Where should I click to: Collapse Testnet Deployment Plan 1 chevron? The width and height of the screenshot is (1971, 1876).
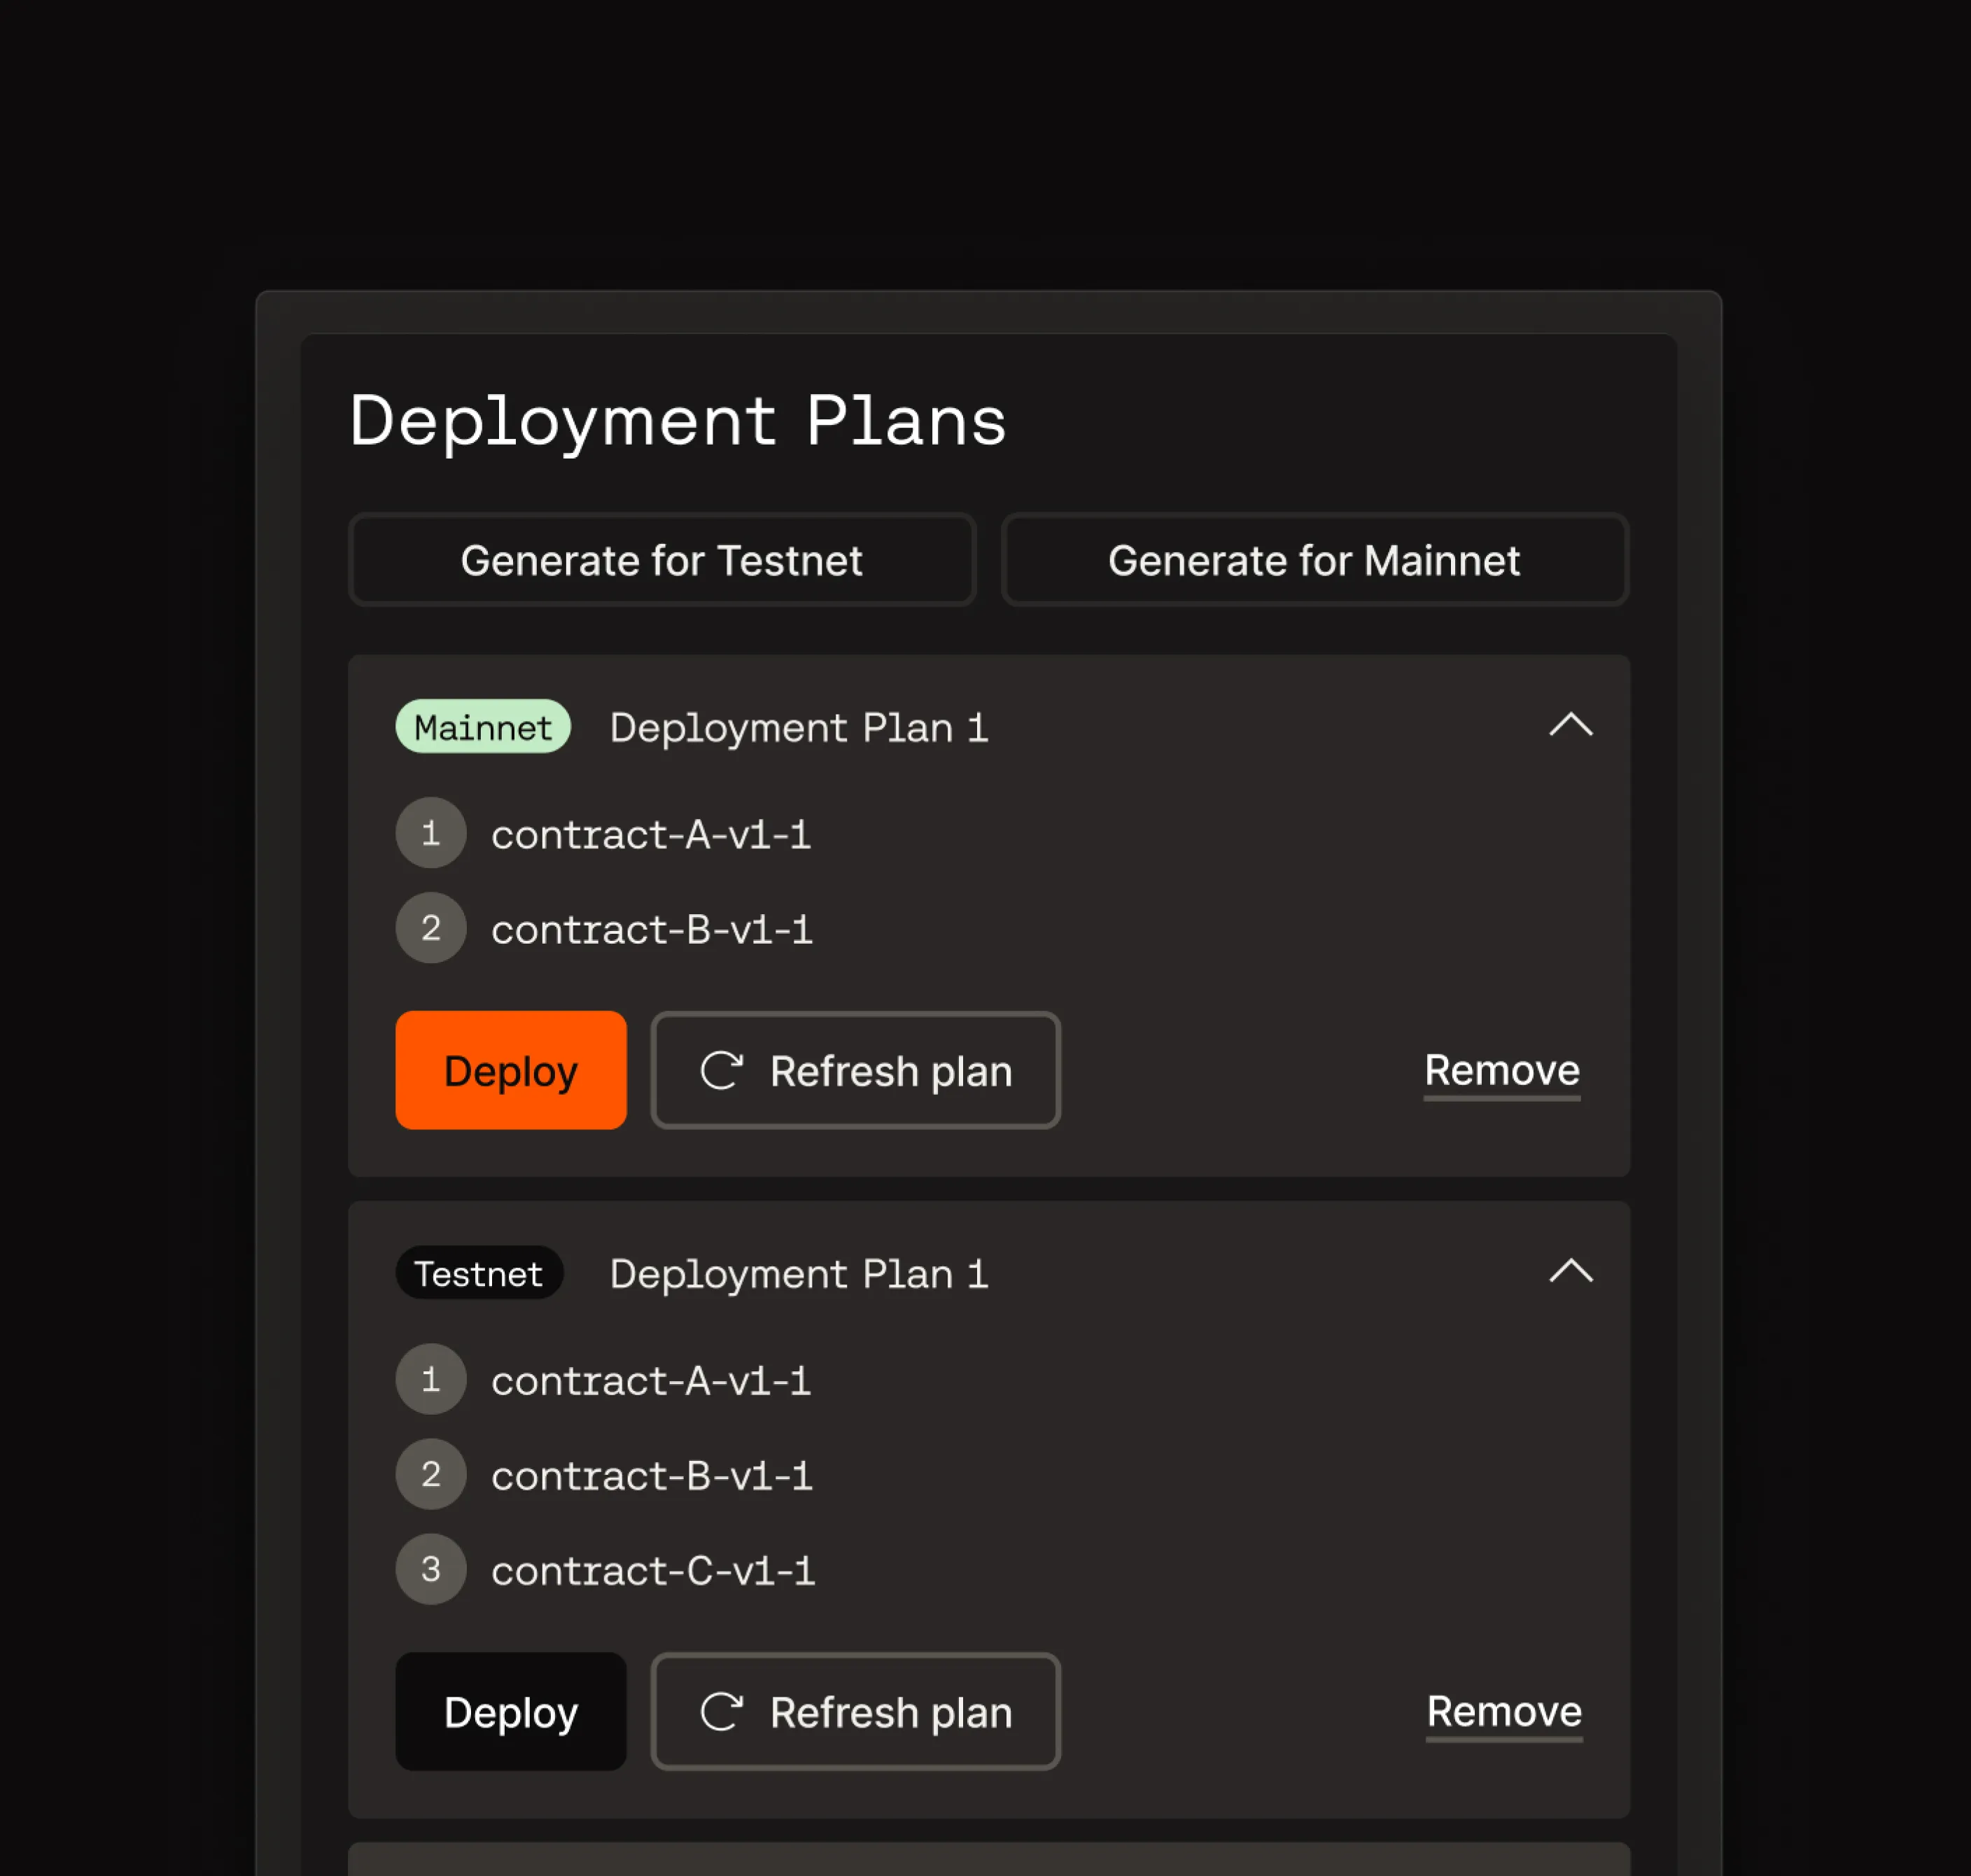tap(1570, 1271)
